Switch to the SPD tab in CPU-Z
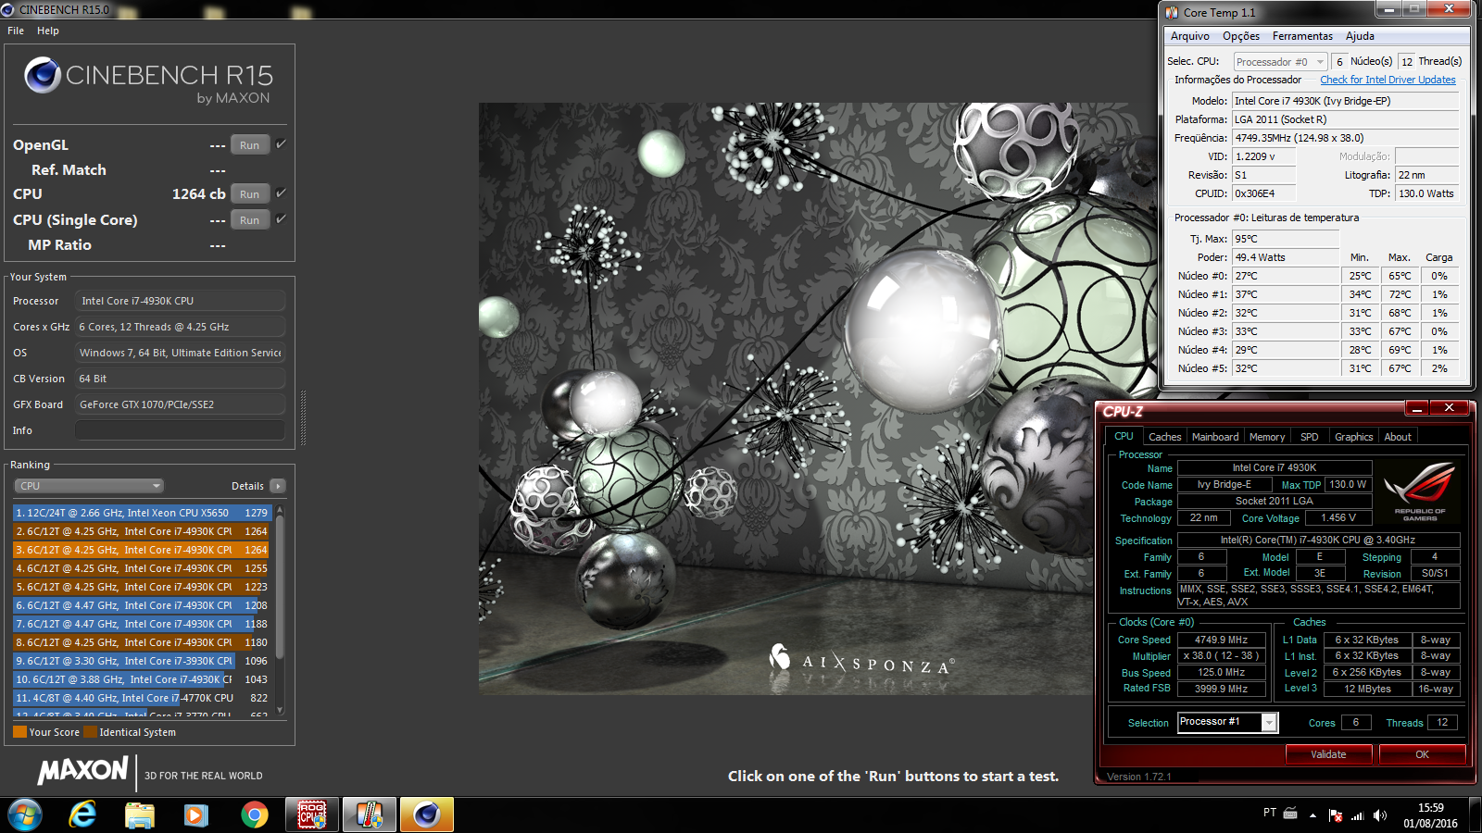Viewport: 1482px width, 833px height. 1309,437
